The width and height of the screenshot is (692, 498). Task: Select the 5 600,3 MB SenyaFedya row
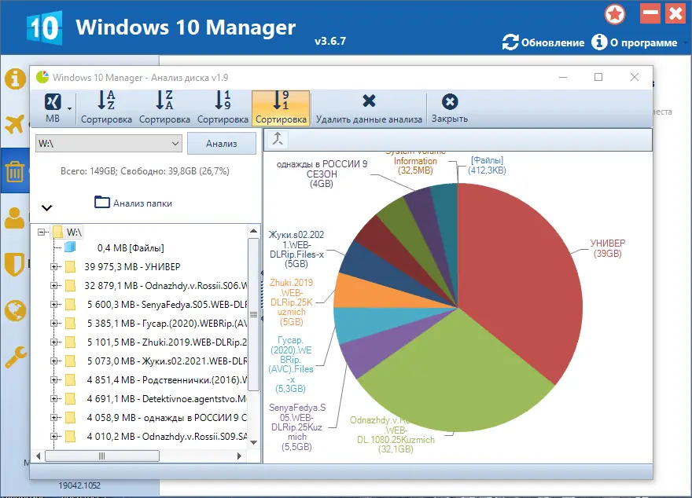coord(167,305)
